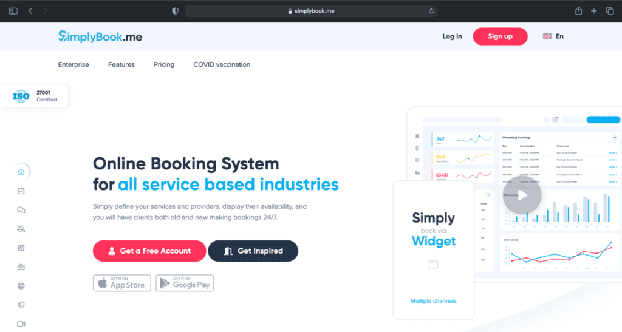Image resolution: width=622 pixels, height=332 pixels.
Task: Open the SimplyBook.me logo home link
Action: tap(100, 36)
